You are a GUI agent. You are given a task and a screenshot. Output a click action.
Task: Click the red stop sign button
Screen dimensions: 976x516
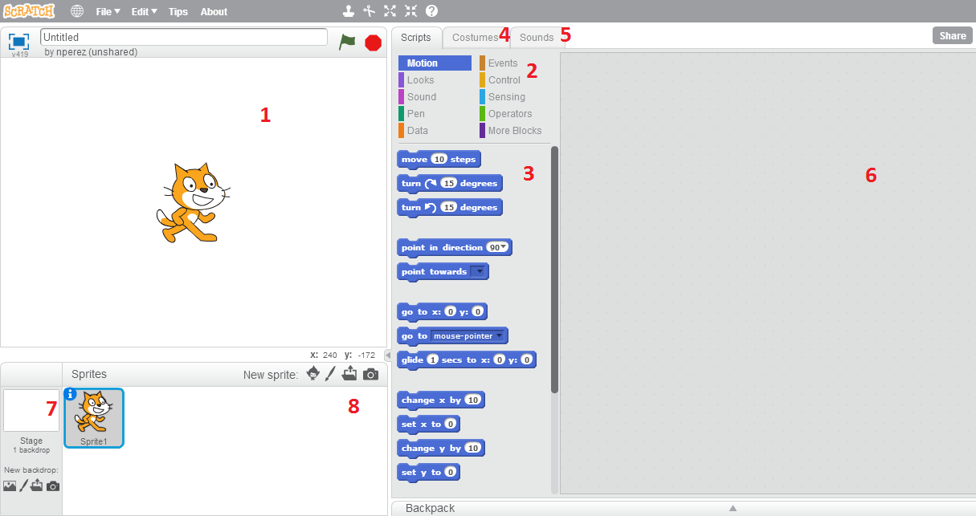tap(373, 43)
